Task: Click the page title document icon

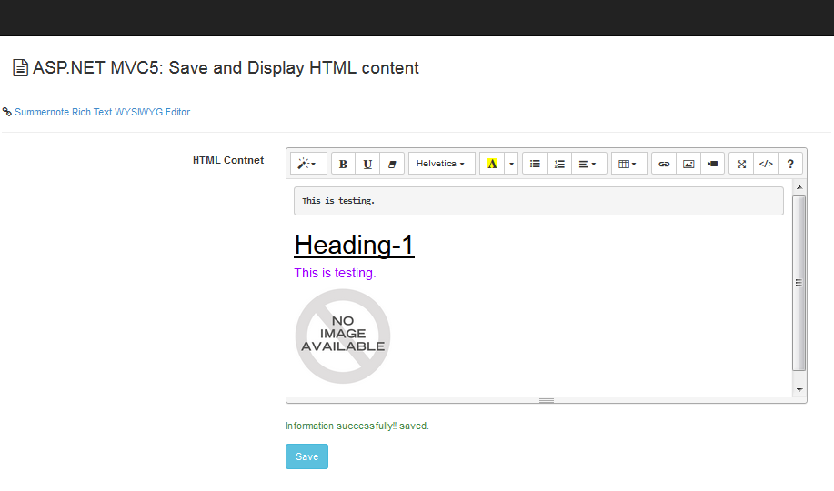Action: coord(20,68)
